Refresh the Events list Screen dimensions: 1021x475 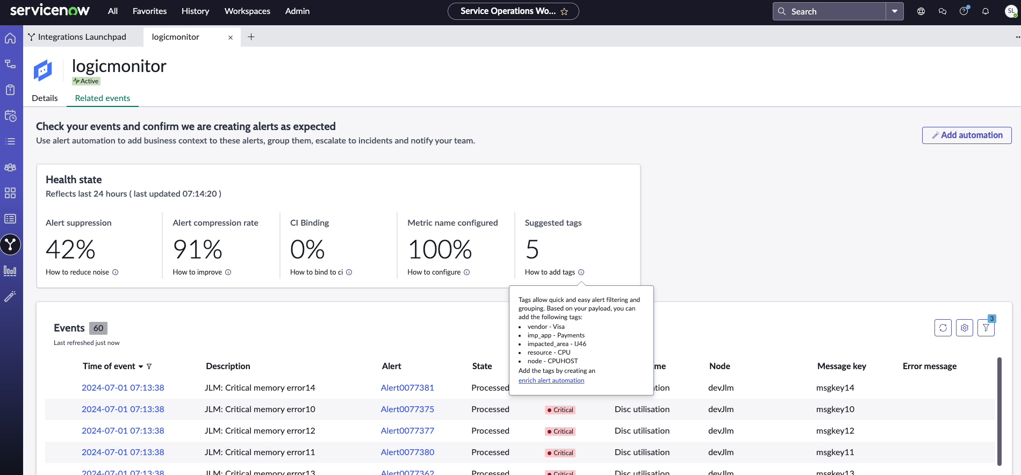(943, 328)
